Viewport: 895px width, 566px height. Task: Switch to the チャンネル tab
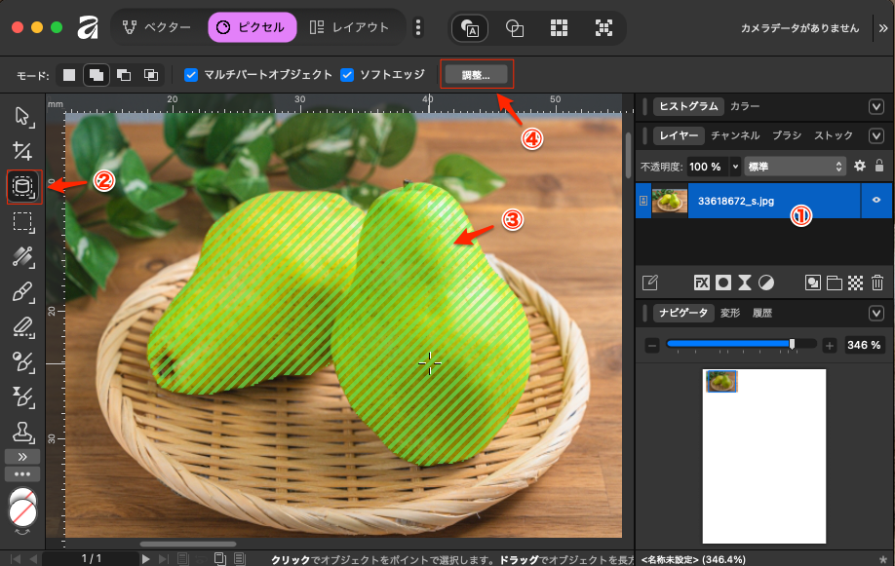735,136
